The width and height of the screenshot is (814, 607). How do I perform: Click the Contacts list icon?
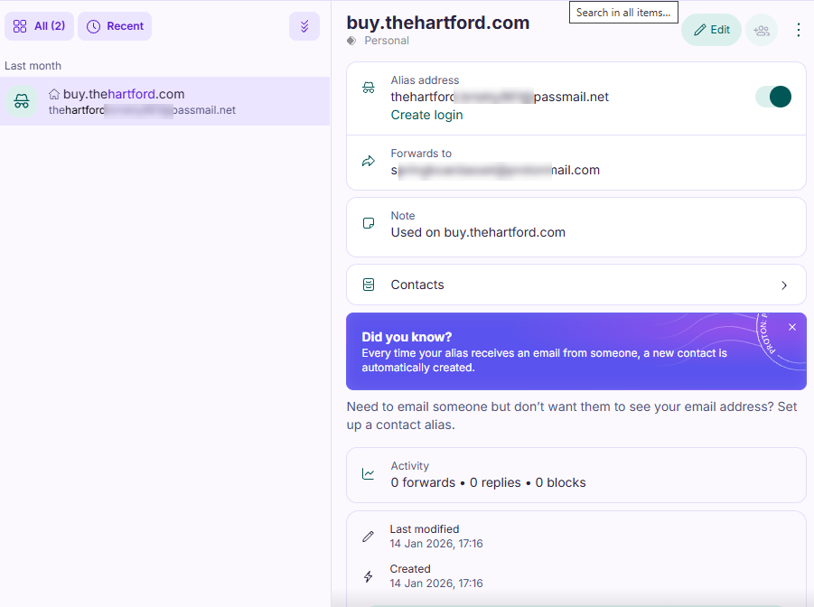tap(369, 285)
